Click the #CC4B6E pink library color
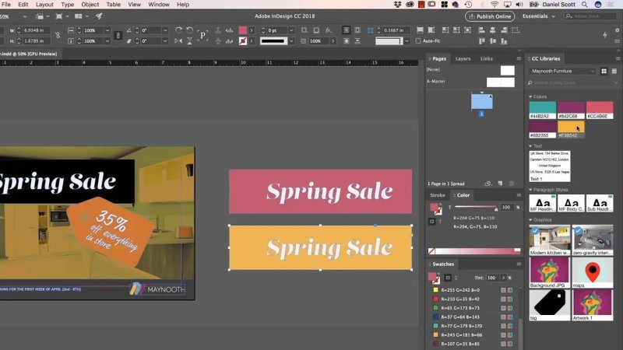The image size is (623, 350). point(600,110)
